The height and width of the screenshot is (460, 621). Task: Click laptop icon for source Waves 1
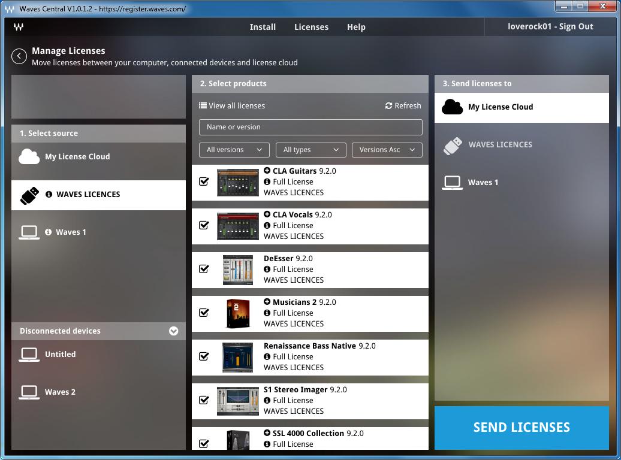tap(29, 232)
